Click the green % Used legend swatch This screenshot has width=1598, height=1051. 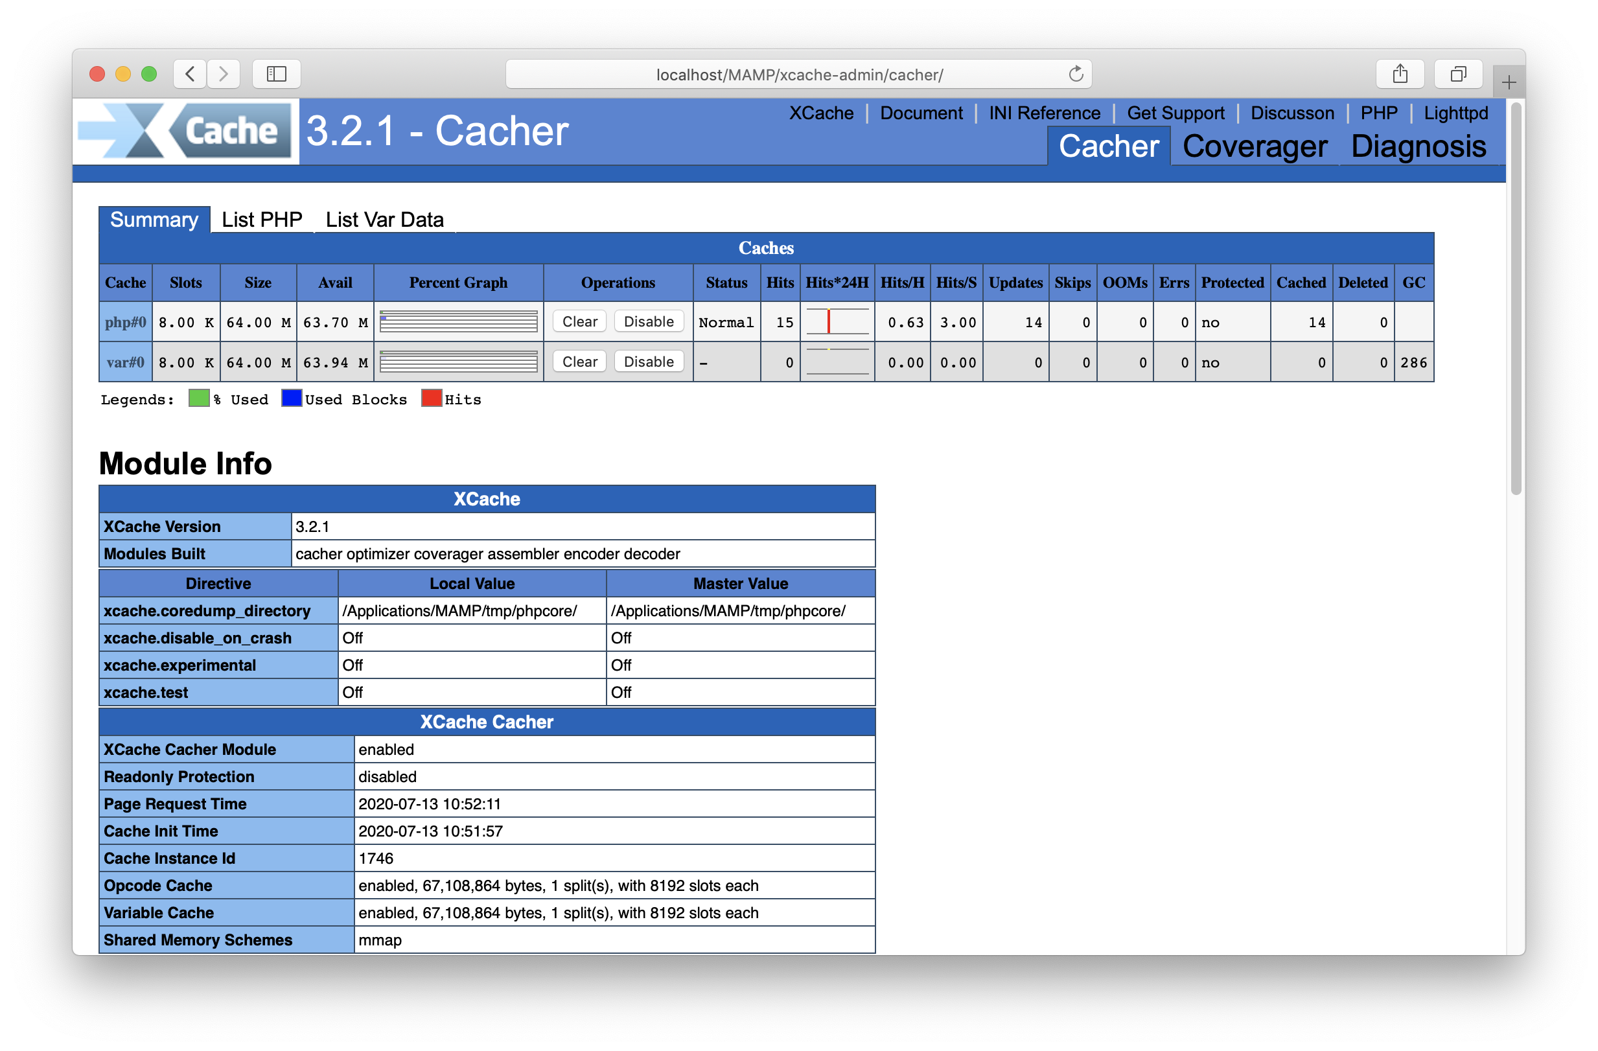(198, 398)
